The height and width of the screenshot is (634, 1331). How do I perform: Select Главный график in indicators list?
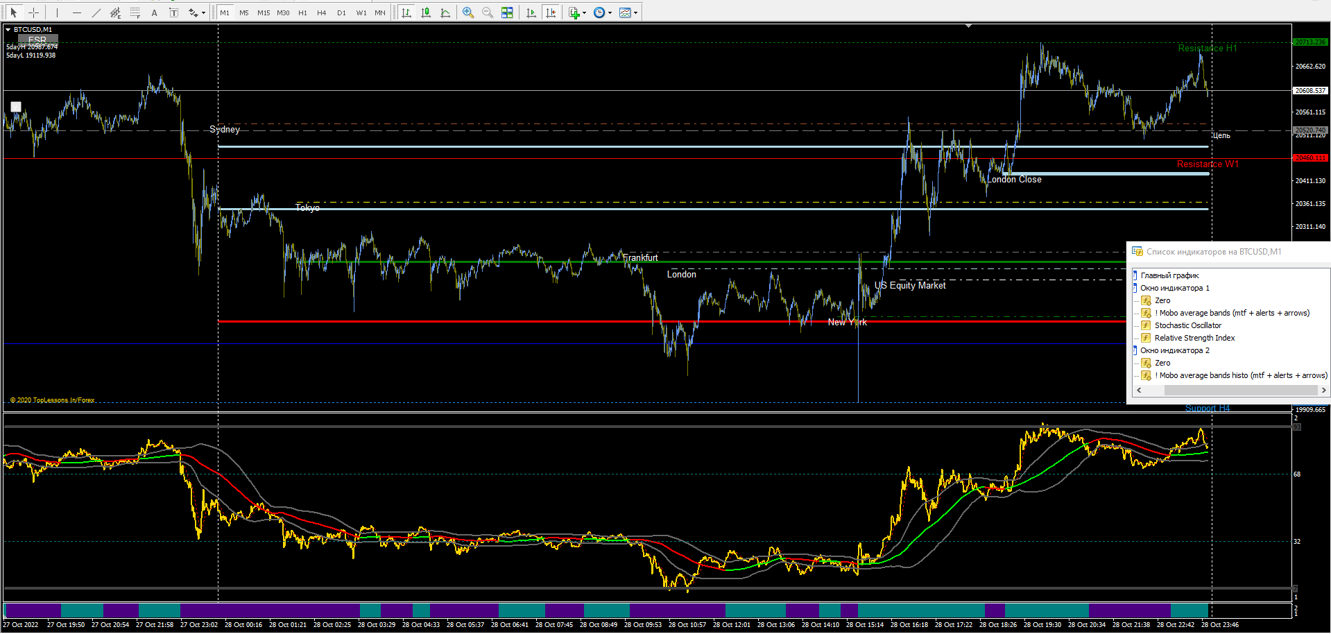click(1169, 275)
